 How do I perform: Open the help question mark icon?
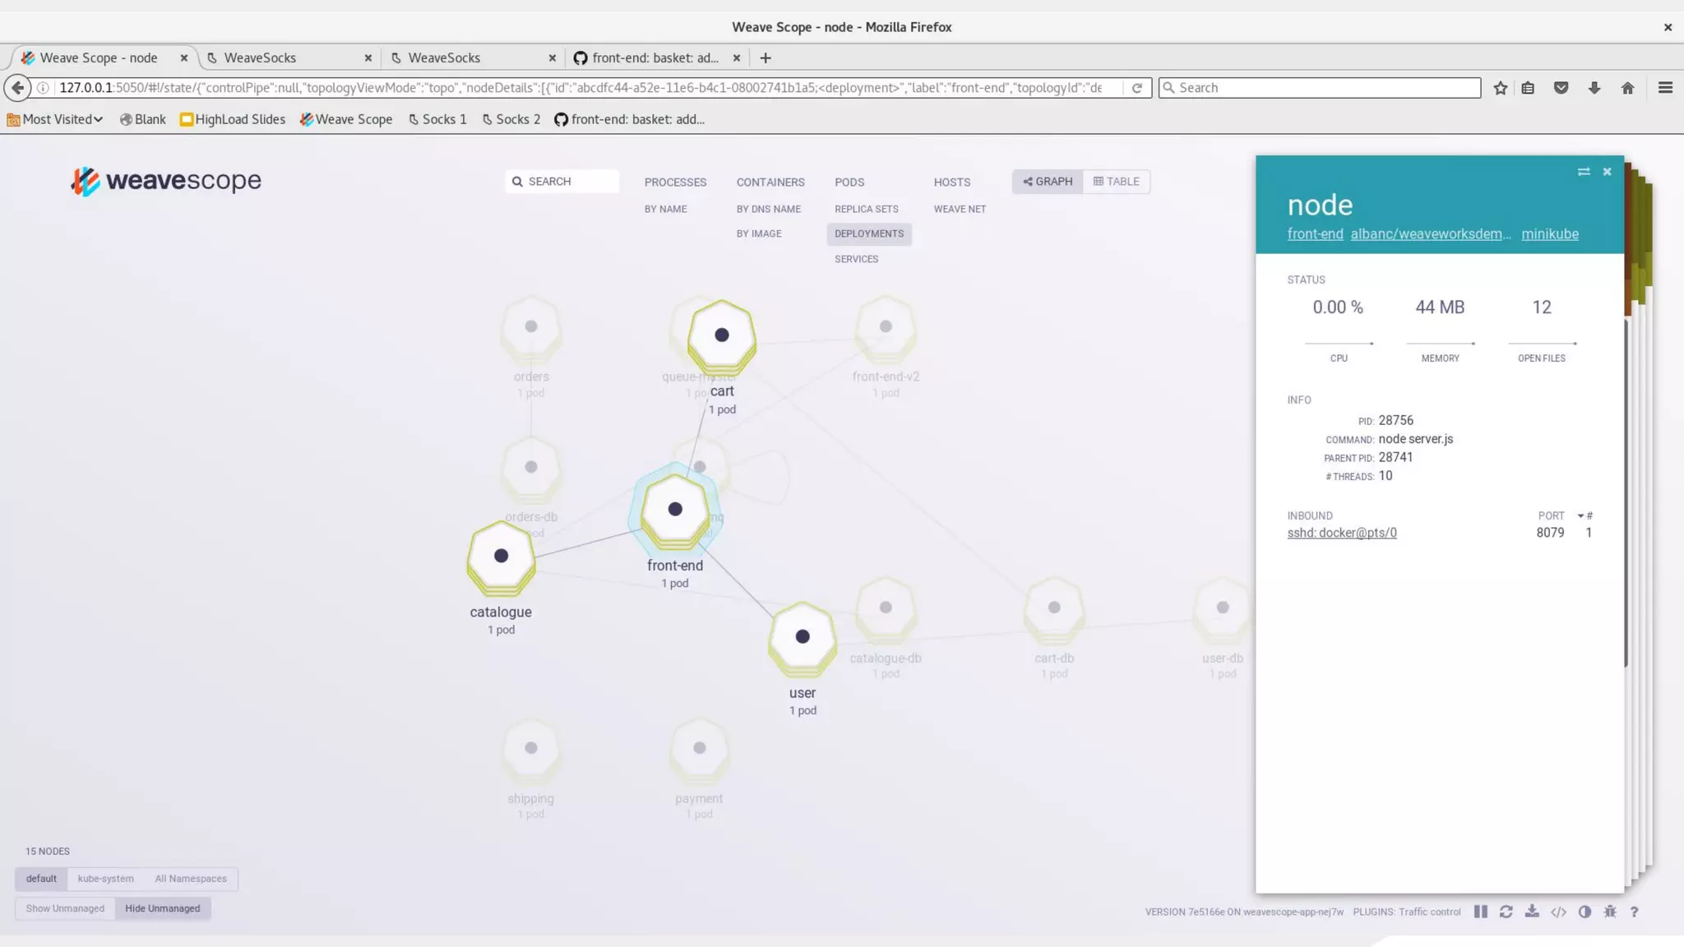[1635, 912]
